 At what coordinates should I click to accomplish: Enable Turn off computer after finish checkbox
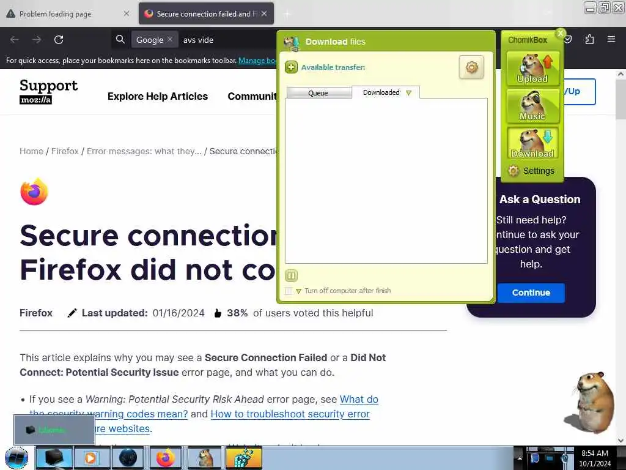click(289, 291)
